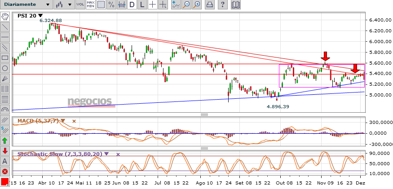
Task: Switch to percent scale button
Action: click(111, 4)
